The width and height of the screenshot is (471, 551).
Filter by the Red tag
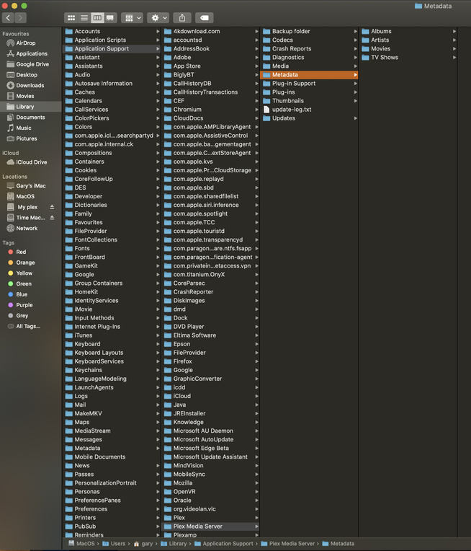21,252
